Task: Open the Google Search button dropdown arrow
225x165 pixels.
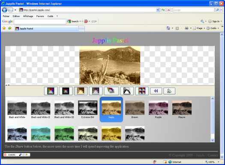Action: point(80,21)
